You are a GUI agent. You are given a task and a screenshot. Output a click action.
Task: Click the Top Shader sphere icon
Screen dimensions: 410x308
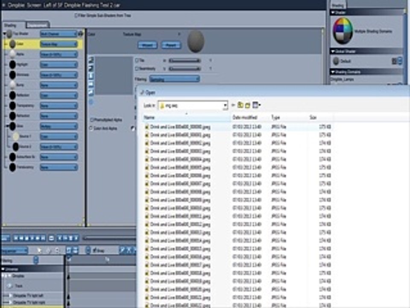[x=9, y=34]
